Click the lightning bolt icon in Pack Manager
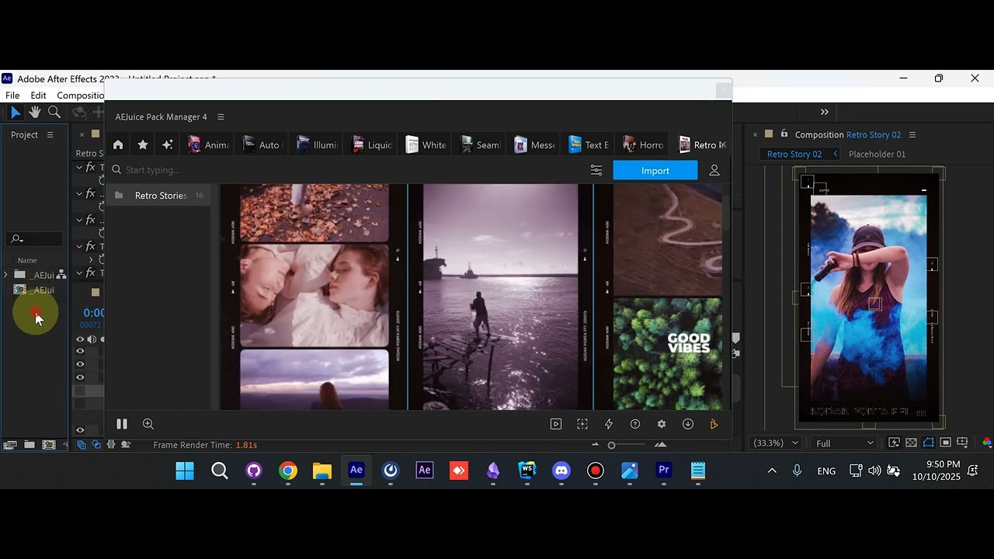Viewport: 994px width, 559px height. click(x=609, y=424)
